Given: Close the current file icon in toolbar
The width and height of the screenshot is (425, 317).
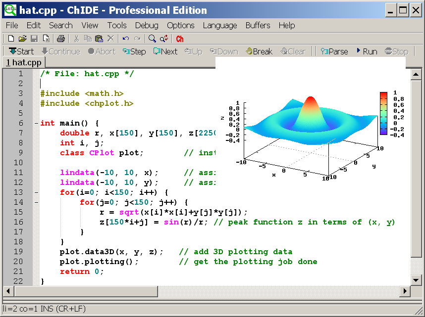Looking at the screenshot, I should coord(46,39).
